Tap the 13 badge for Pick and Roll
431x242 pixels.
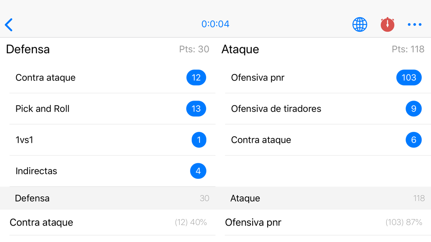click(x=196, y=109)
